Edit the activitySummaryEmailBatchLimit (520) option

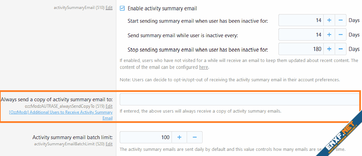(109, 144)
